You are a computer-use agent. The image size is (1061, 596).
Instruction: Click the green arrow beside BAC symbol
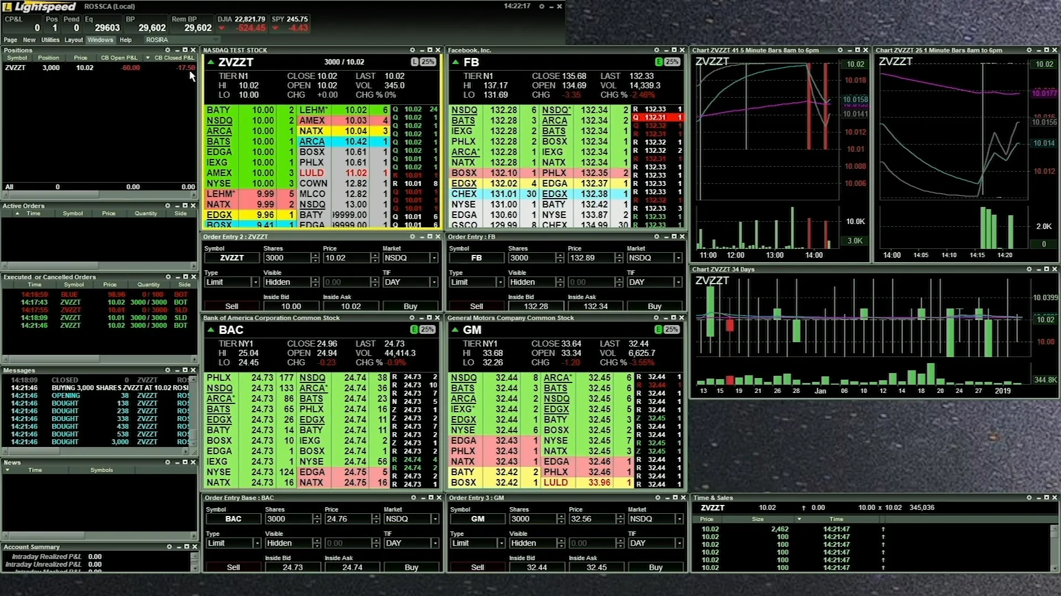[211, 330]
